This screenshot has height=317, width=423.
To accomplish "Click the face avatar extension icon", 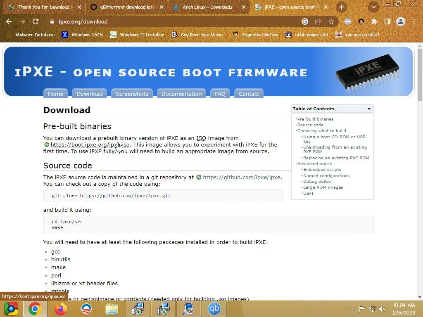I will (361, 21).
